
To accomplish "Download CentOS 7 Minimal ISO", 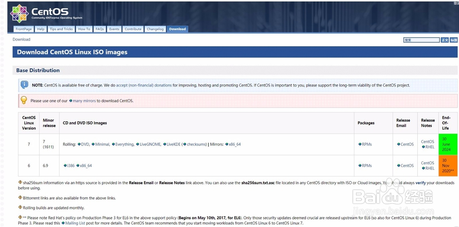I will [102, 144].
